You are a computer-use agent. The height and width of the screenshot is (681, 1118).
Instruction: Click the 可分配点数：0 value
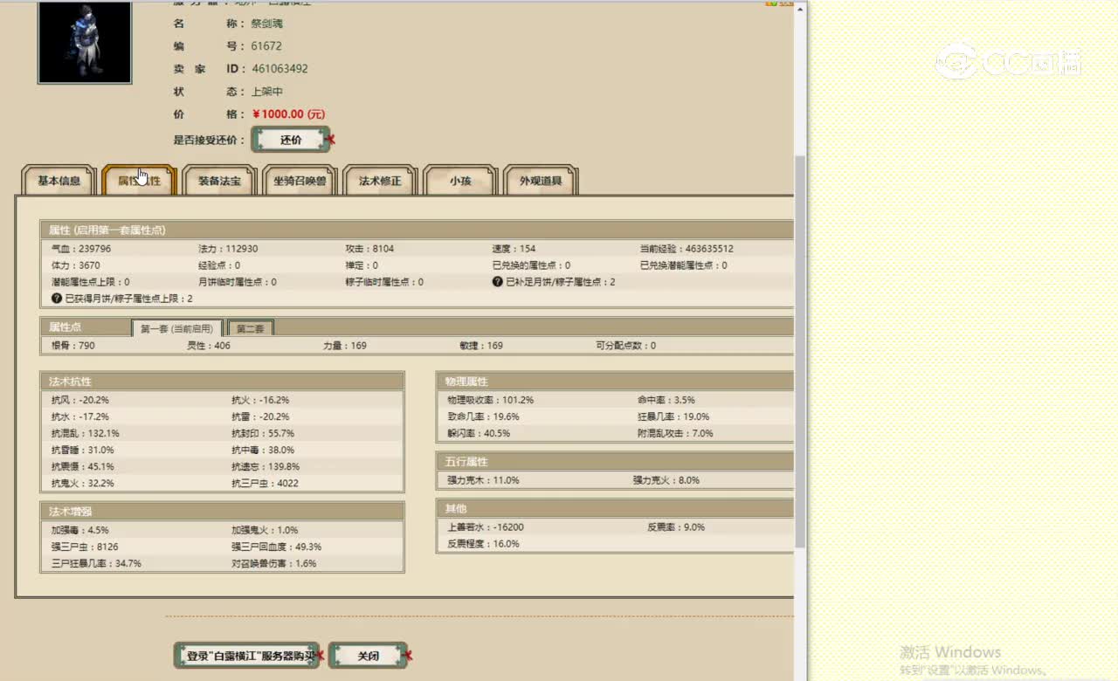[625, 346]
